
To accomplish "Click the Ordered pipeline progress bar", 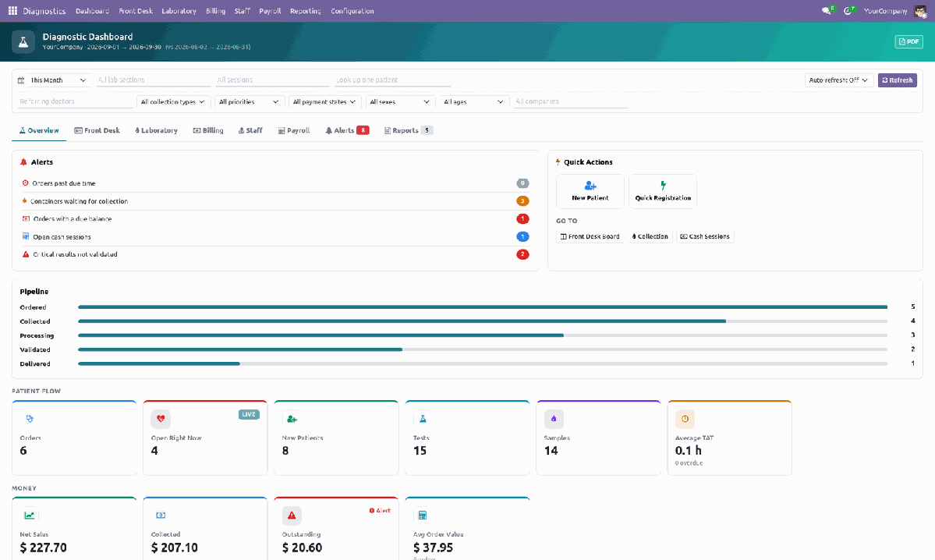I will click(483, 307).
